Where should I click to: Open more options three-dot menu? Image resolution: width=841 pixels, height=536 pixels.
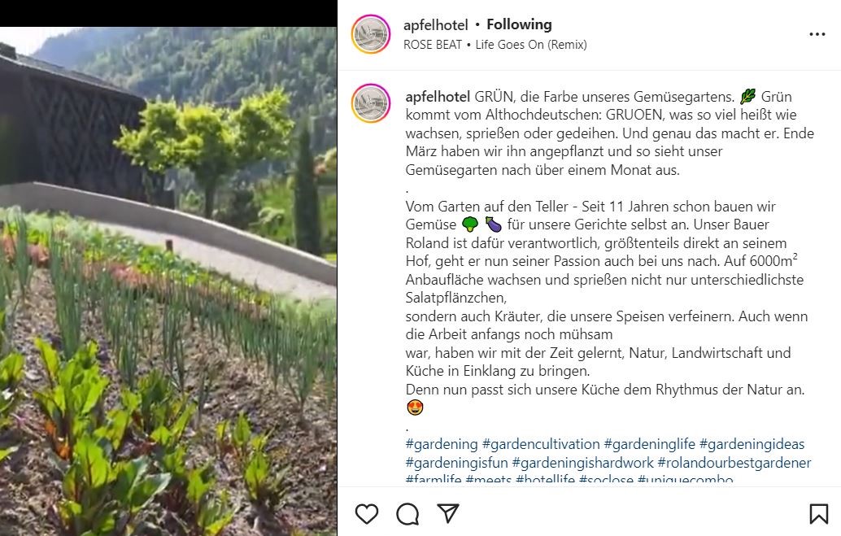[817, 34]
